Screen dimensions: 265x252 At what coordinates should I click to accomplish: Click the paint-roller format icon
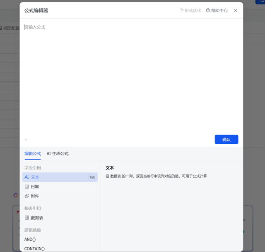(181, 10)
